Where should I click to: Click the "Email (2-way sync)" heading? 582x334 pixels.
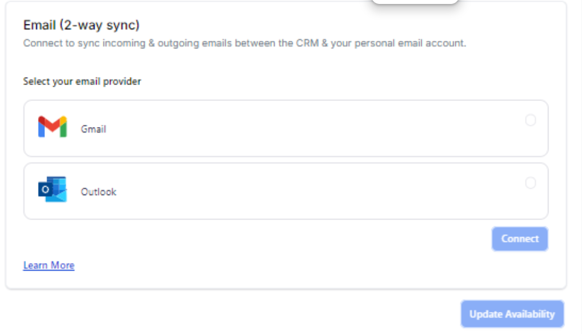pos(81,25)
